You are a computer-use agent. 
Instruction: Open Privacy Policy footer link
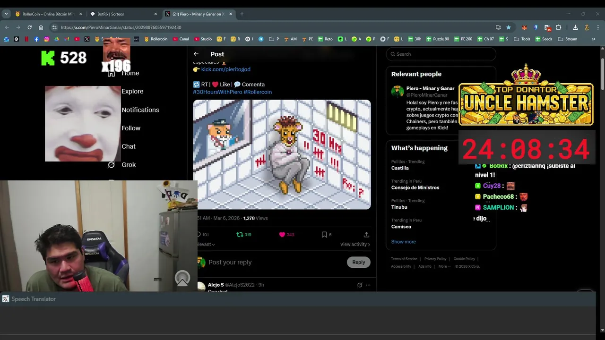click(x=435, y=259)
